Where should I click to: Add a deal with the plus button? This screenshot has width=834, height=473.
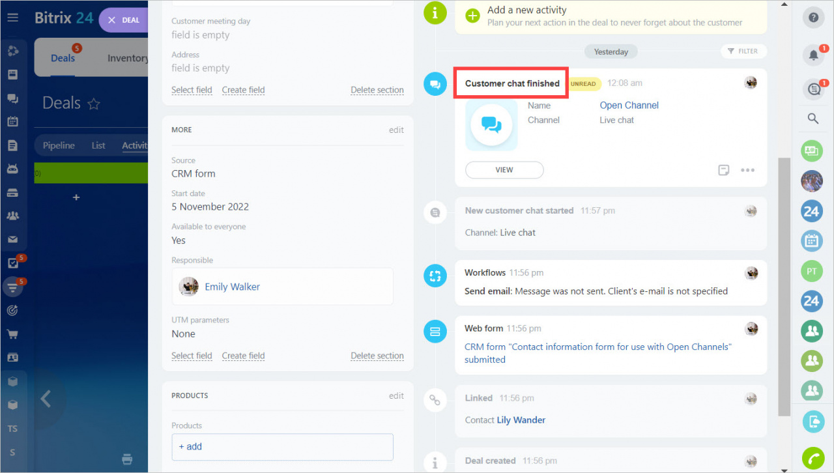(76, 197)
